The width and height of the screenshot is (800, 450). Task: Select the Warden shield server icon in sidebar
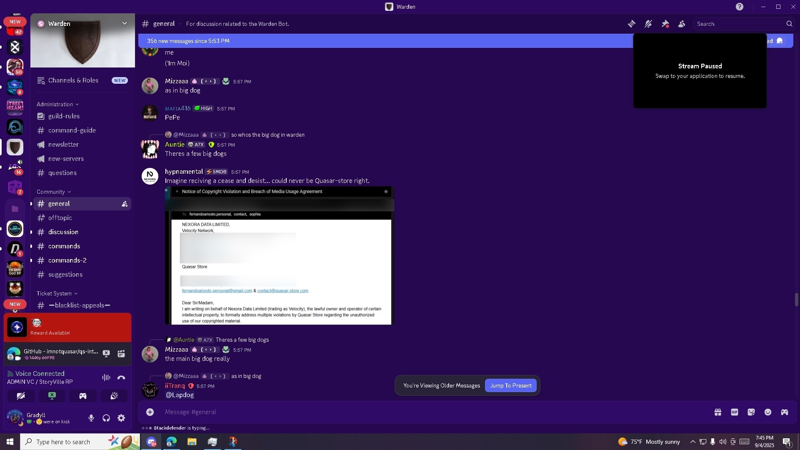click(x=15, y=147)
